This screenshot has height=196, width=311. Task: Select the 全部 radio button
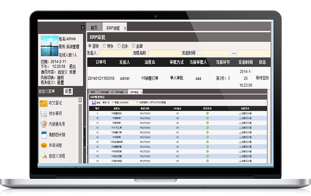coord(134,46)
